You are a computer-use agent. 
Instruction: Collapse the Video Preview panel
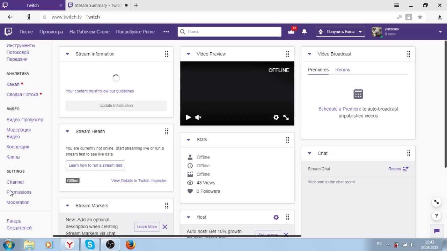tap(189, 54)
